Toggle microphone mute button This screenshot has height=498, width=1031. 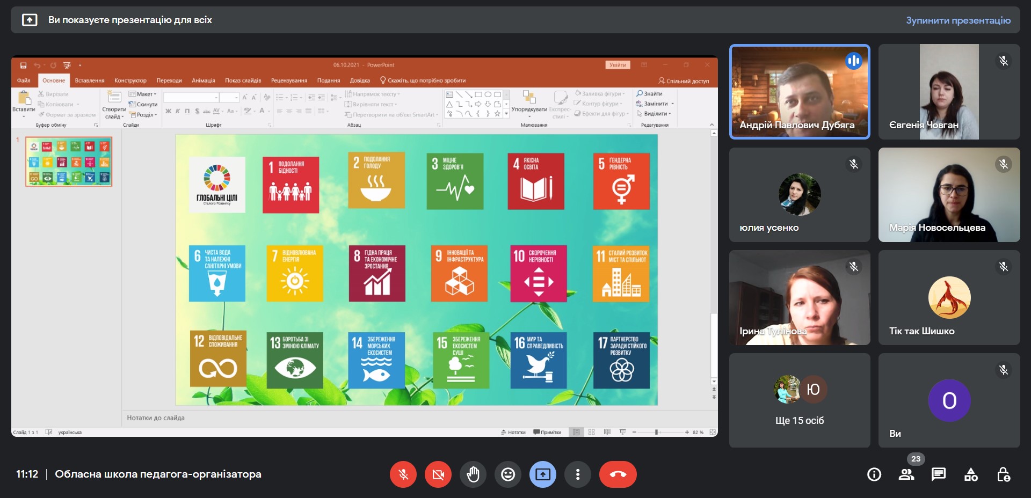click(403, 474)
